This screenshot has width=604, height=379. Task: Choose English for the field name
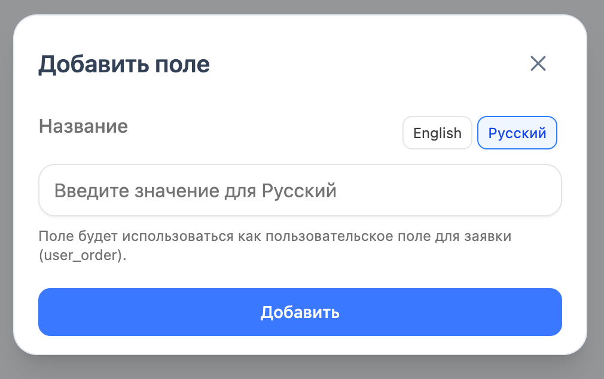pyautogui.click(x=437, y=133)
